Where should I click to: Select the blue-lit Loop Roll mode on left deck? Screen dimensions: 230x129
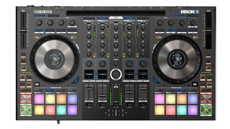[50, 90]
